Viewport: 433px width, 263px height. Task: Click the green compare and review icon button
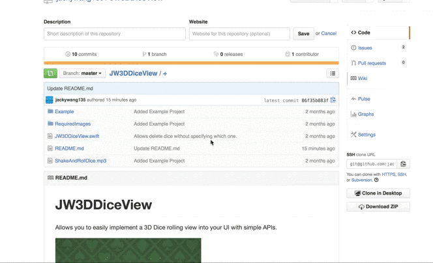[x=50, y=74]
